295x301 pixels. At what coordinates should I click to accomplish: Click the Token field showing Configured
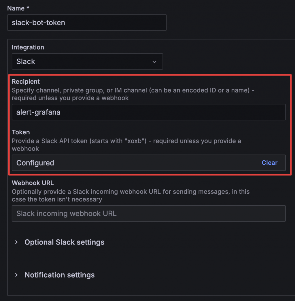tap(135, 163)
